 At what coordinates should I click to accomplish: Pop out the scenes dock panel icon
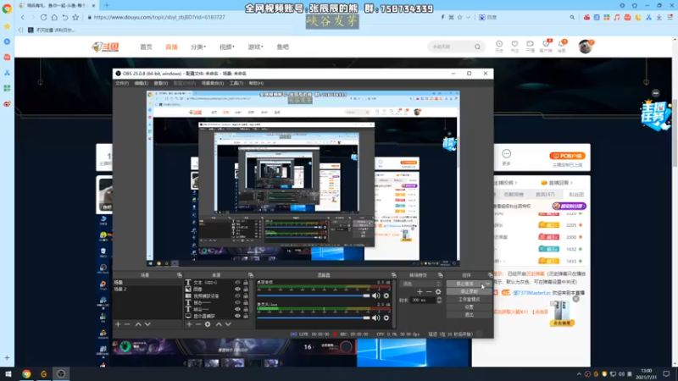pos(180,274)
